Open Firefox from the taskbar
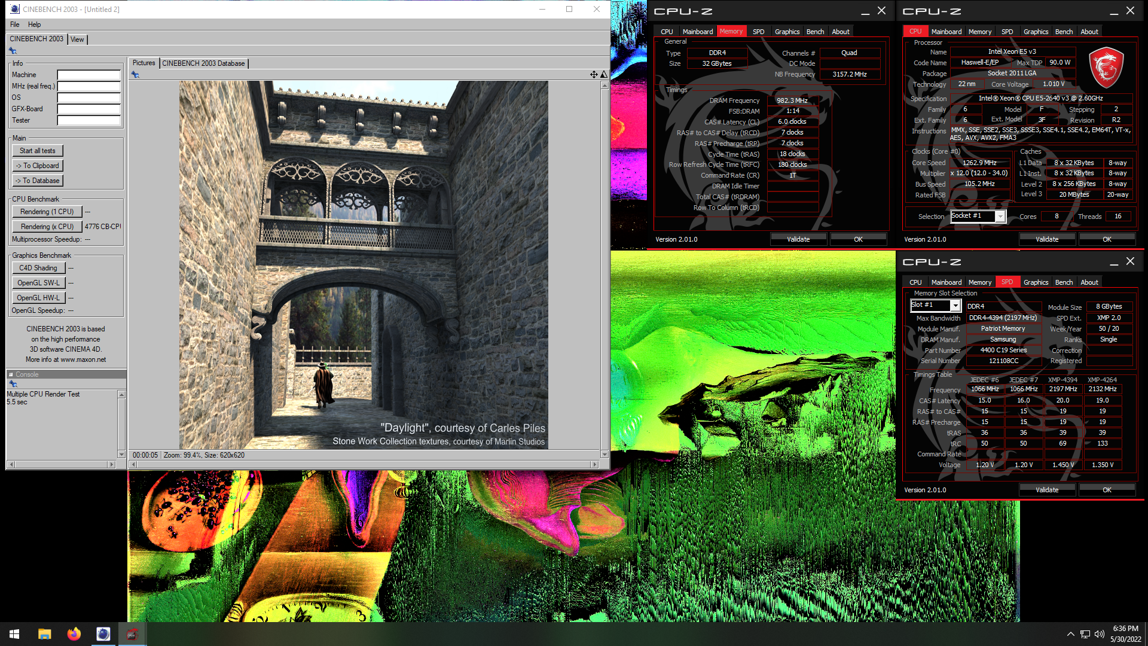 (x=74, y=634)
